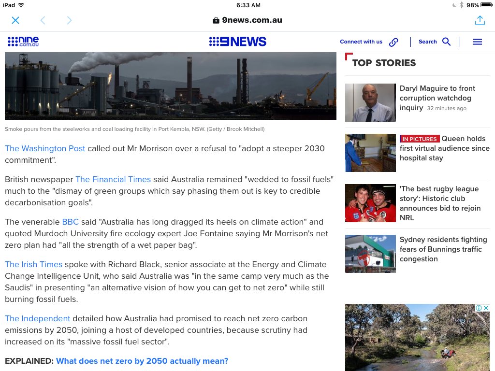The height and width of the screenshot is (371, 495).
Task: Tap the ad info (i) icon
Action: (x=479, y=308)
